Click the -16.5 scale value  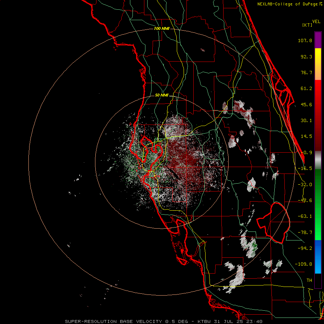click(305, 168)
